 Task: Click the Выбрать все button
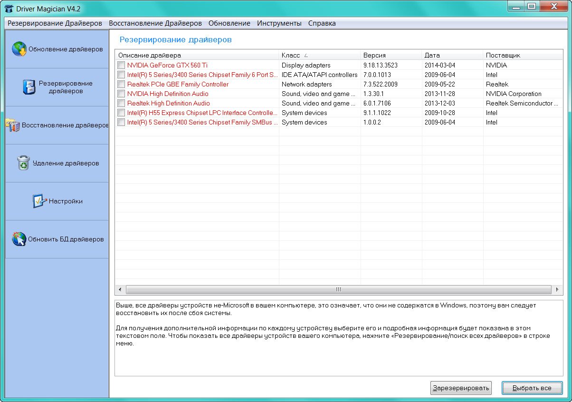[532, 388]
